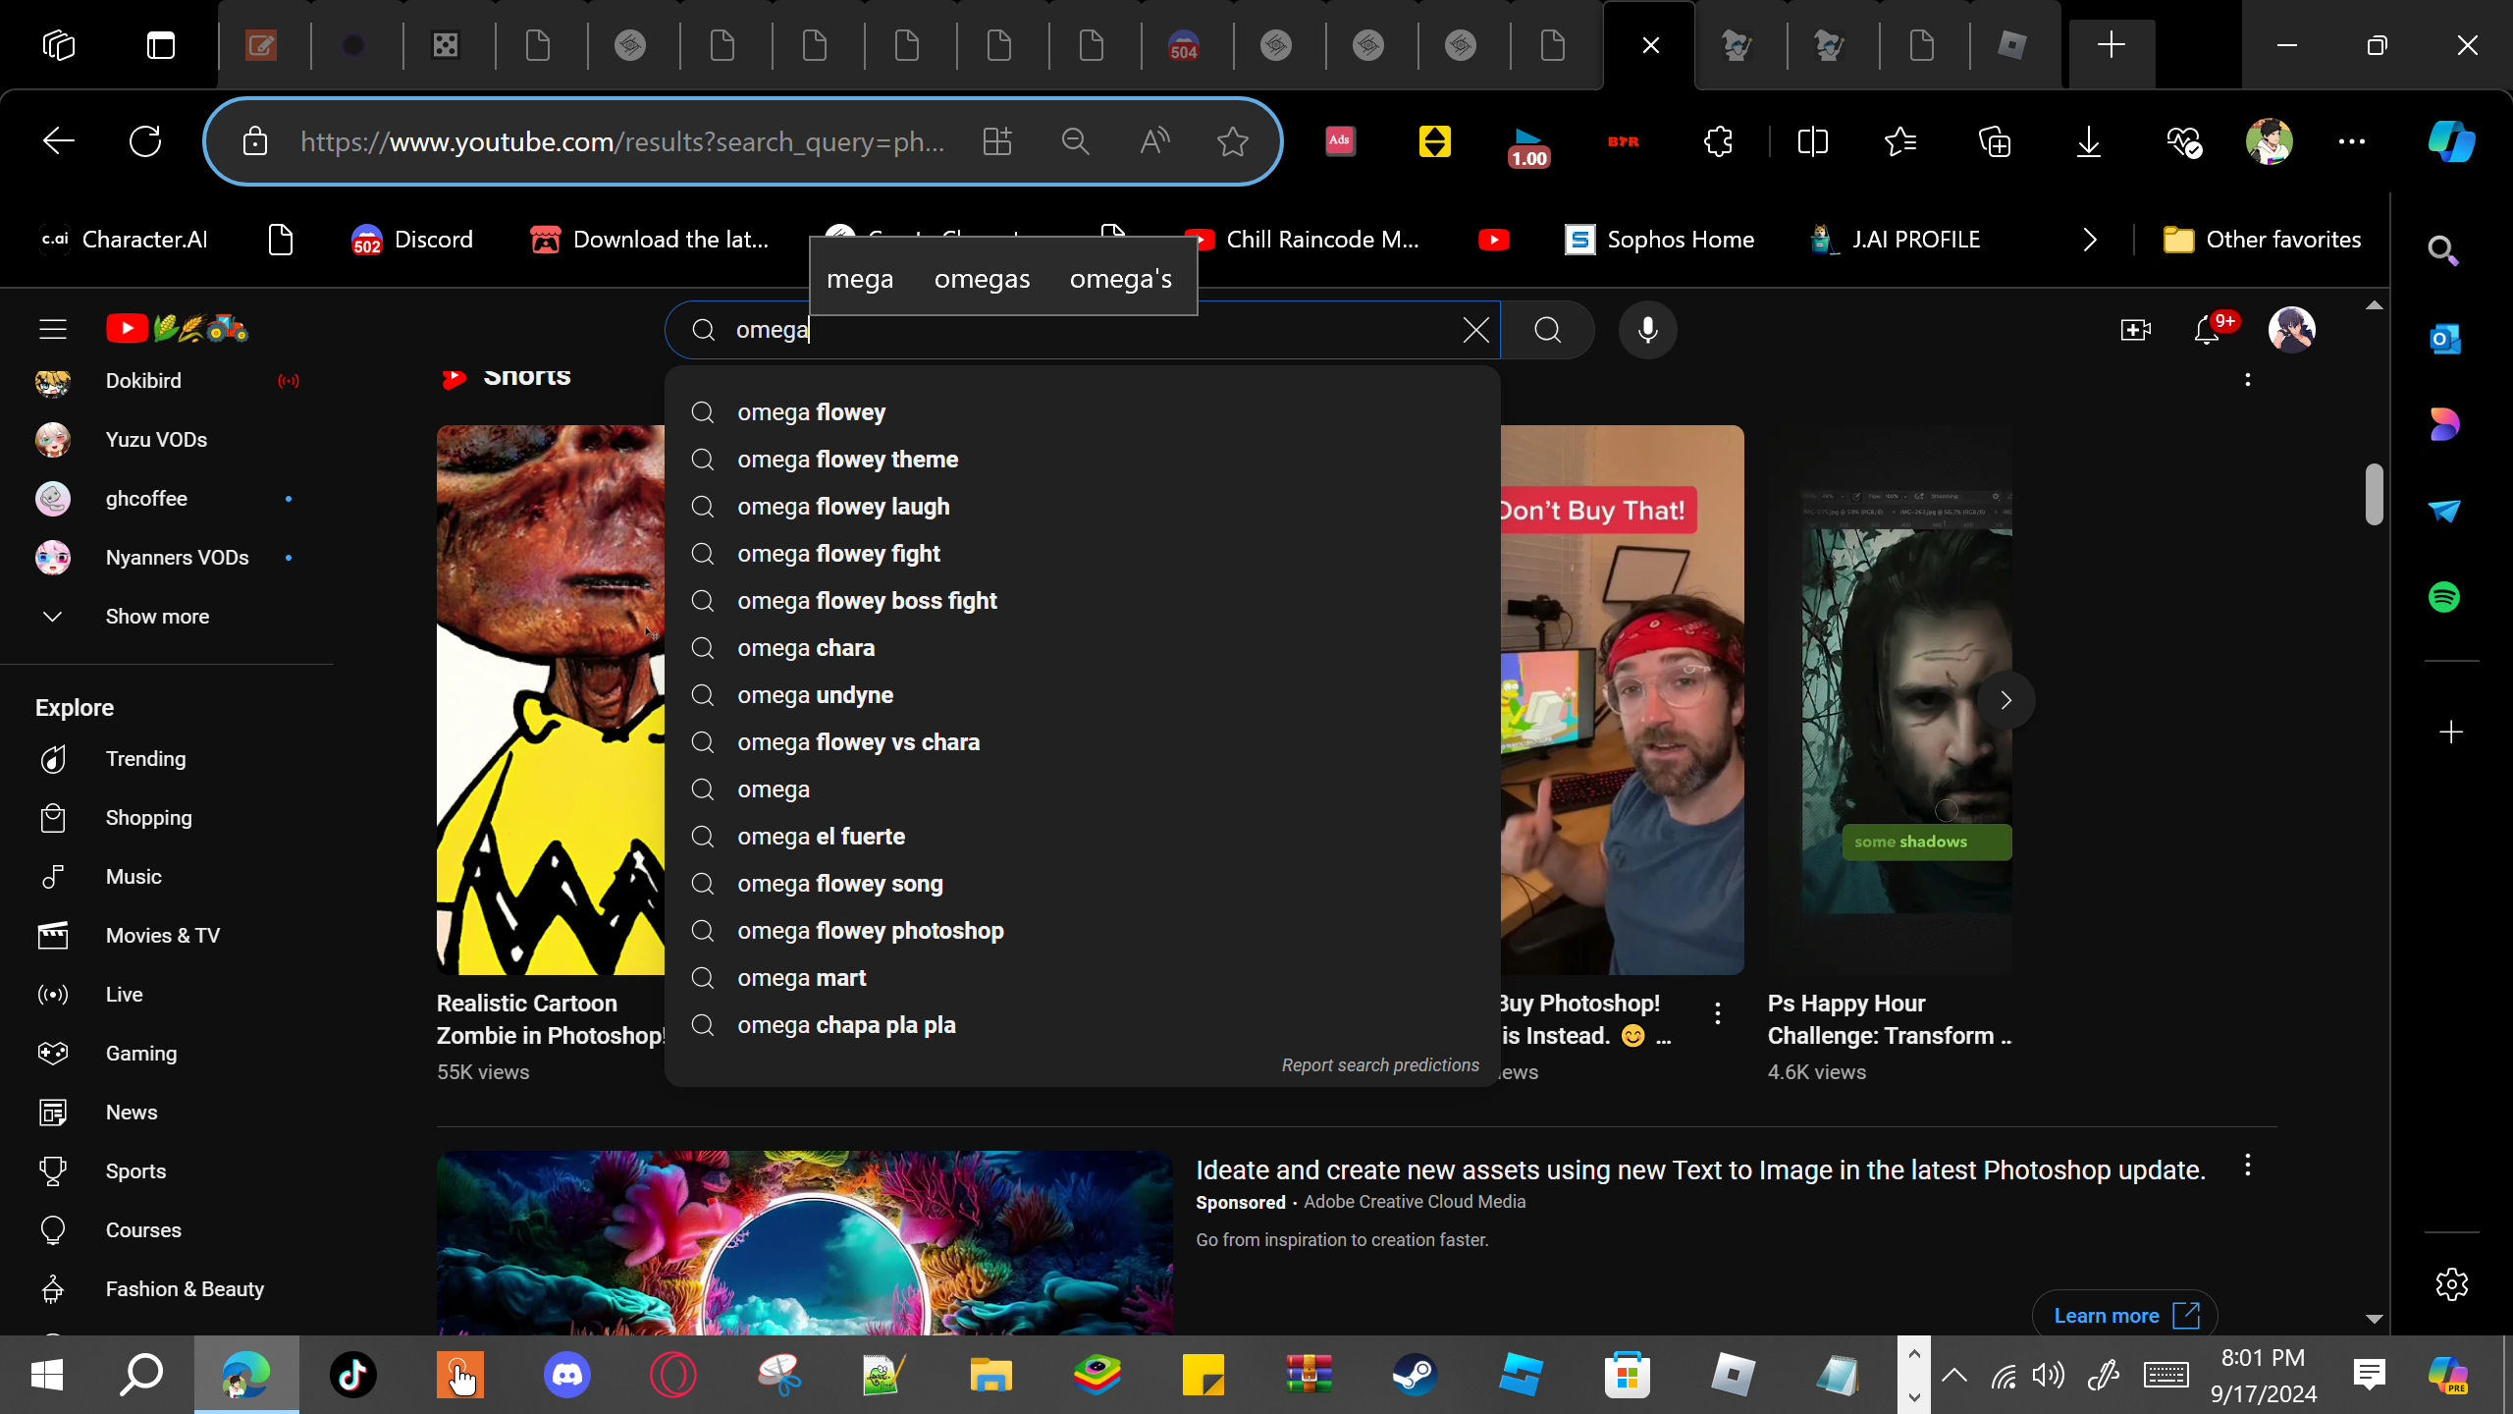Open Trending in Explore sidebar
This screenshot has height=1414, width=2513.
[x=145, y=759]
